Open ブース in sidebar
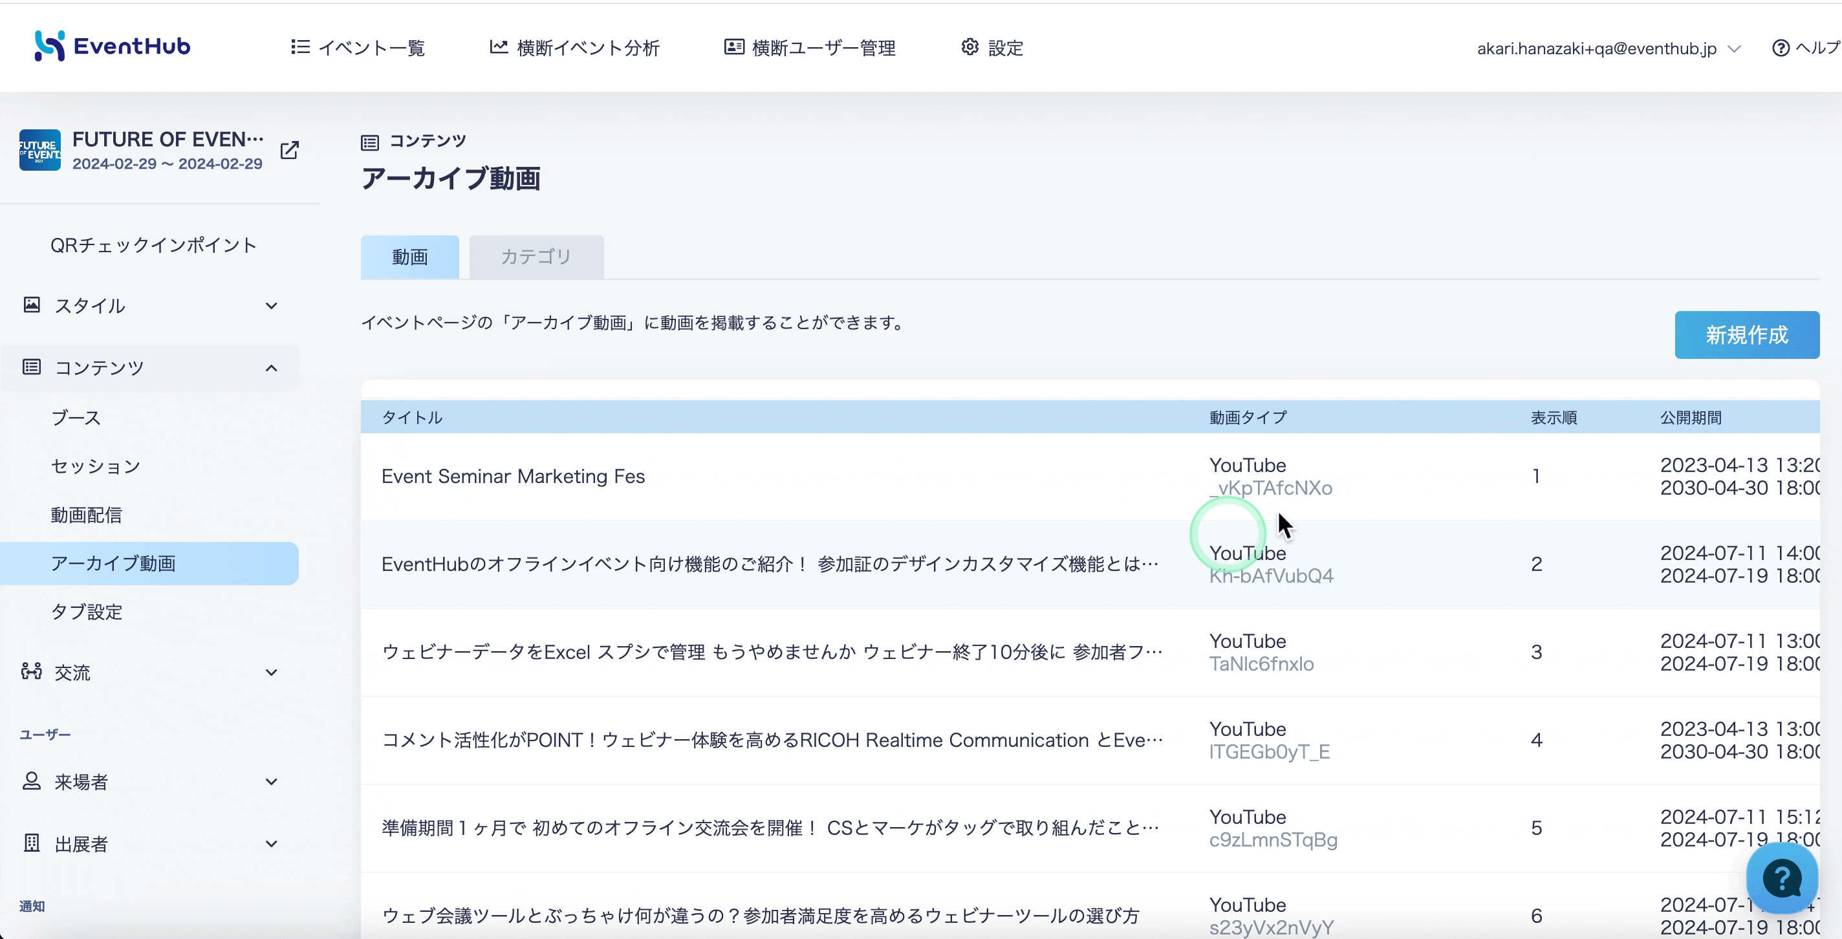1842x939 pixels. tap(76, 418)
